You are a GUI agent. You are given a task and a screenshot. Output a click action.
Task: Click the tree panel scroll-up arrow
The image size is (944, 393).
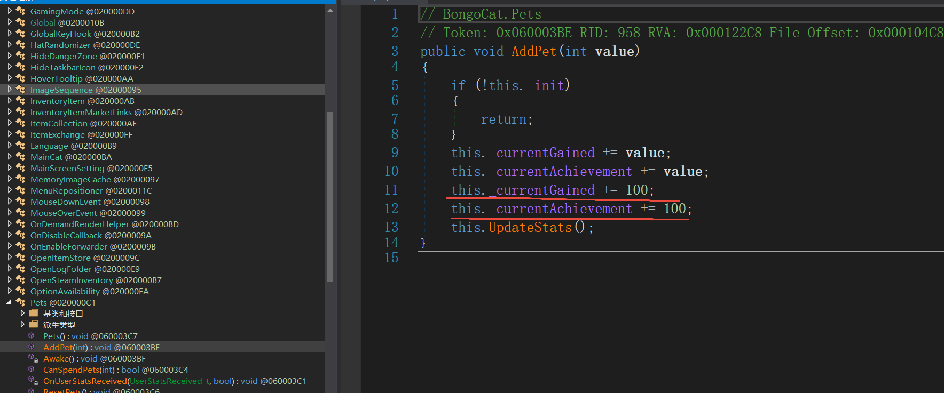330,10
